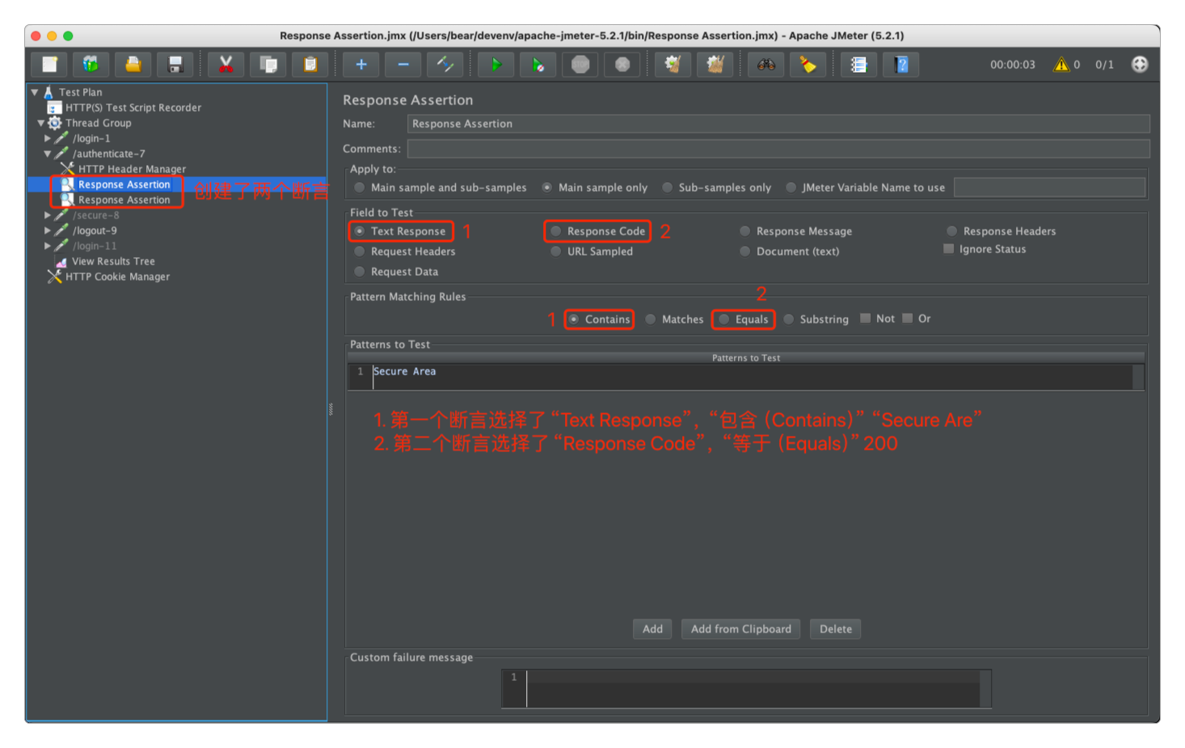Choose Request Headers field radio
The width and height of the screenshot is (1185, 748).
pyautogui.click(x=405, y=251)
